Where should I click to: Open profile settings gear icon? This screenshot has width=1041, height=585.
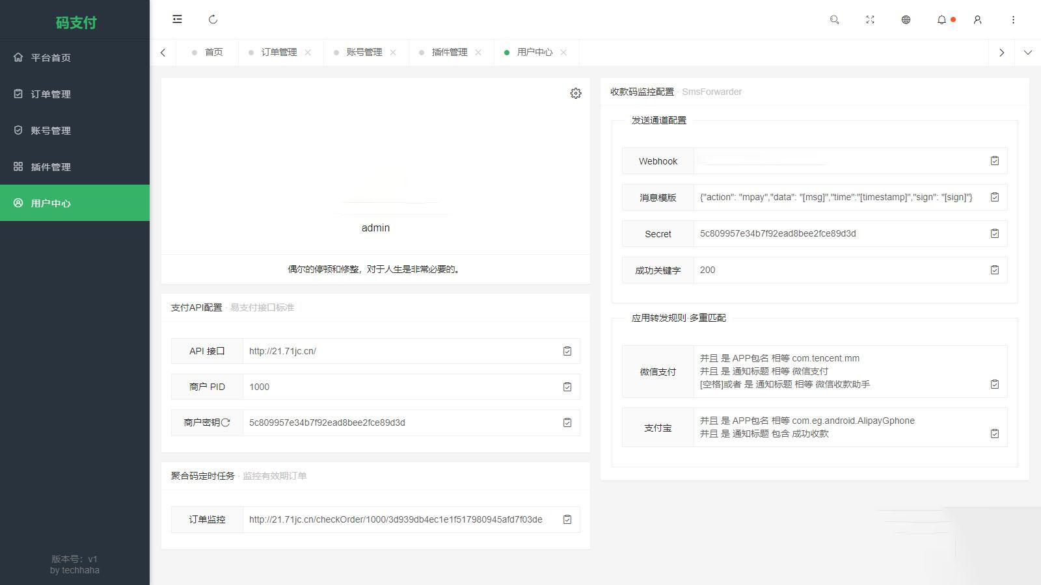coord(575,94)
